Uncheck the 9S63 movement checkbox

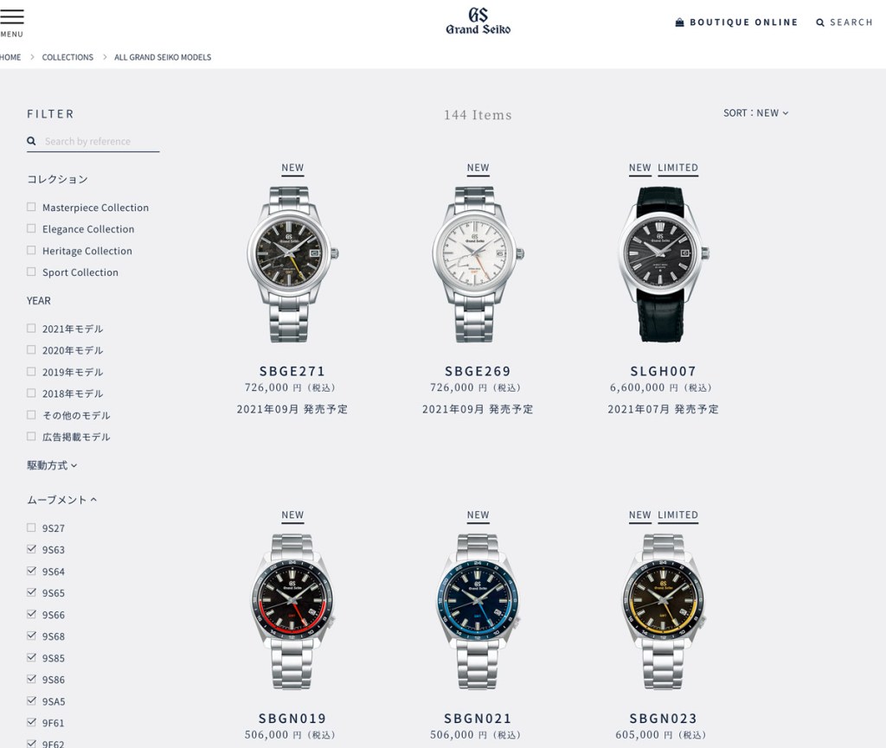[31, 549]
